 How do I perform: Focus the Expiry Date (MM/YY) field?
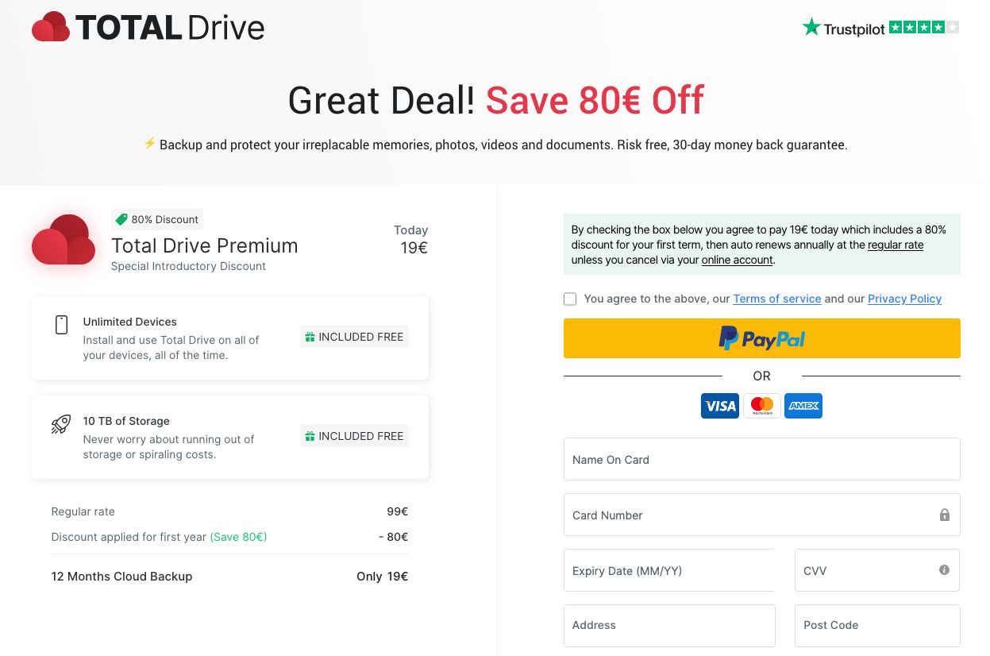tap(669, 570)
